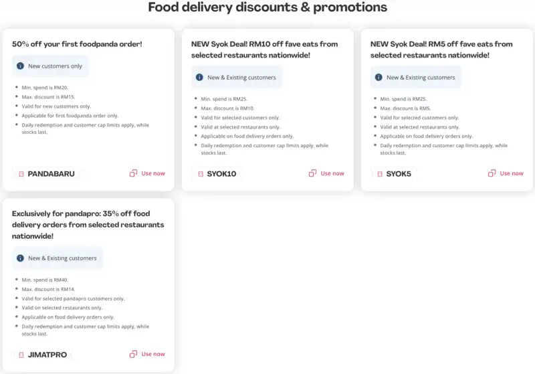
Task: Click the info icon in the pandapro card badge
Action: (x=20, y=258)
